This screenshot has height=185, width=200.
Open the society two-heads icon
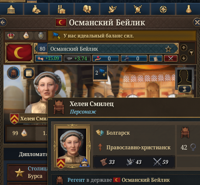[x=87, y=9]
